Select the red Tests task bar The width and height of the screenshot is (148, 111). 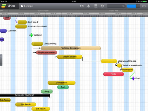[x=113, y=74]
